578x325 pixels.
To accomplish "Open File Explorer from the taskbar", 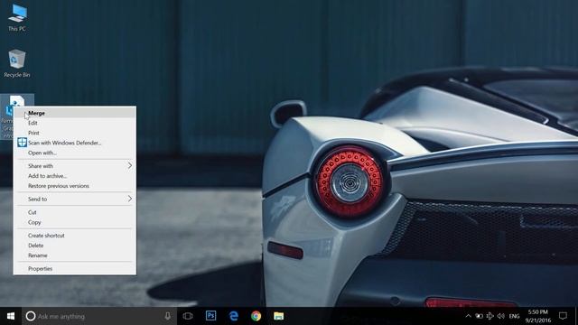I will pyautogui.click(x=279, y=316).
